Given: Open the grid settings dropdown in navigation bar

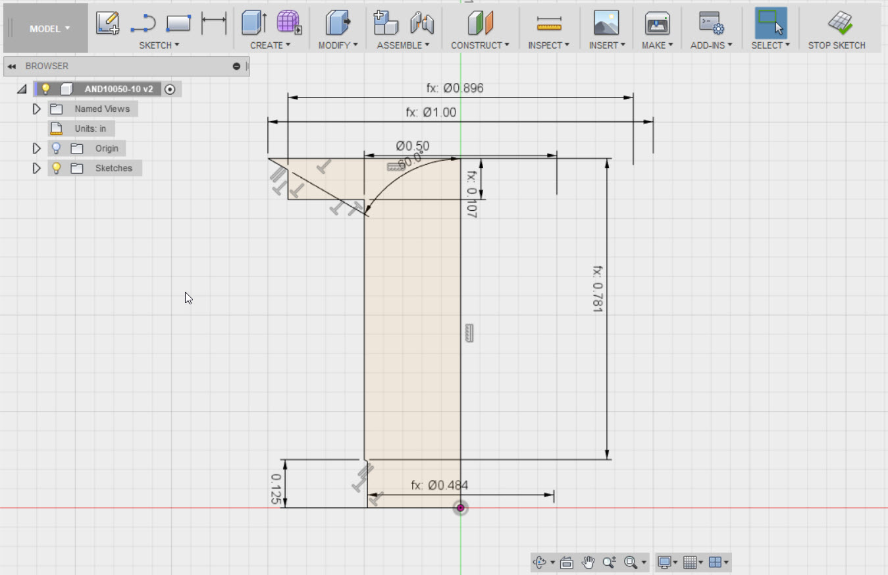Looking at the screenshot, I should tap(700, 562).
